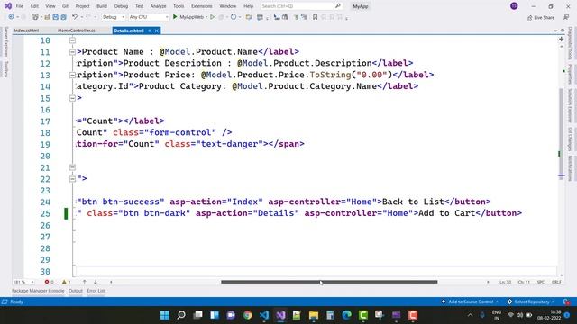Click Start Without Debugging outline play icon
This screenshot has height=324, width=577.
tap(213, 17)
